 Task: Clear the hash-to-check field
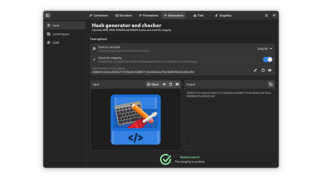pyautogui.click(x=270, y=70)
